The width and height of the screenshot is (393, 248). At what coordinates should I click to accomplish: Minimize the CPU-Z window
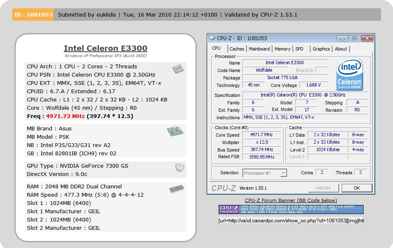click(x=342, y=39)
